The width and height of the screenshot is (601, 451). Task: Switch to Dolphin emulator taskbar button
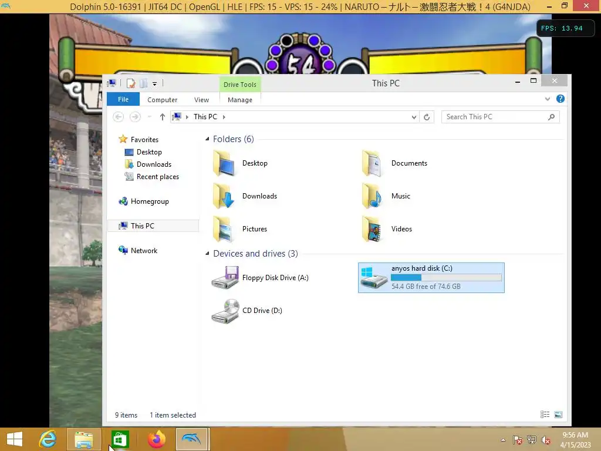pos(192,439)
